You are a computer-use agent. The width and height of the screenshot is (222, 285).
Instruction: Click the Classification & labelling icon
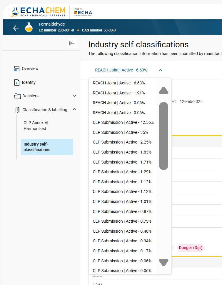pyautogui.click(x=17, y=110)
